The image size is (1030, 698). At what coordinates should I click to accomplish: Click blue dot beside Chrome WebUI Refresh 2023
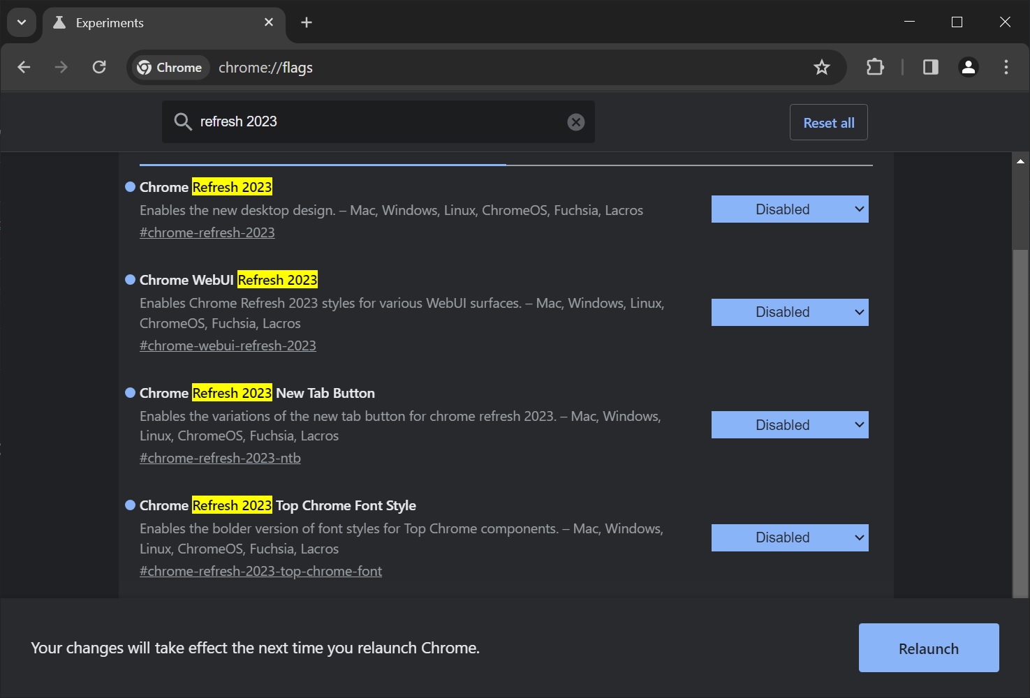[130, 280]
